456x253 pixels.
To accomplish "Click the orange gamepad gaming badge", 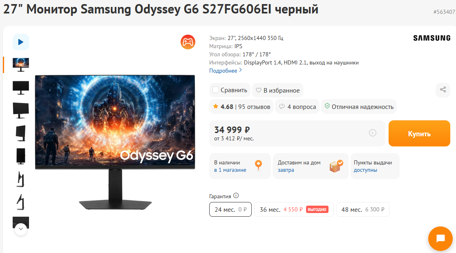I will click(188, 42).
